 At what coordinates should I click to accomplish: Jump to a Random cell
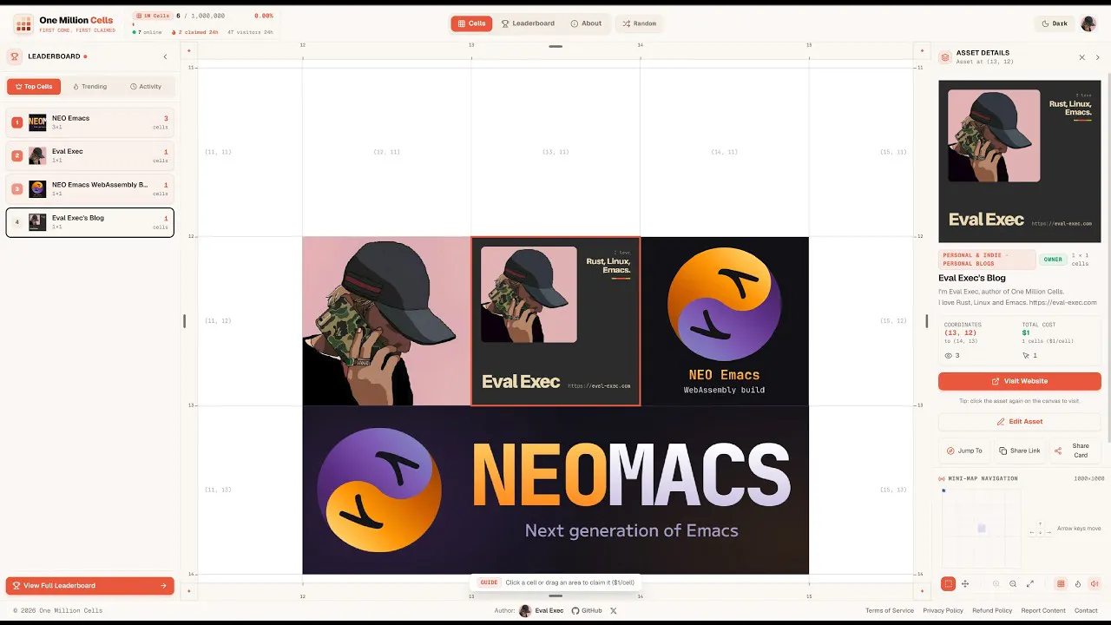pos(640,23)
